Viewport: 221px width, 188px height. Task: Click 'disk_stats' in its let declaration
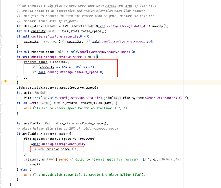pos(33,26)
